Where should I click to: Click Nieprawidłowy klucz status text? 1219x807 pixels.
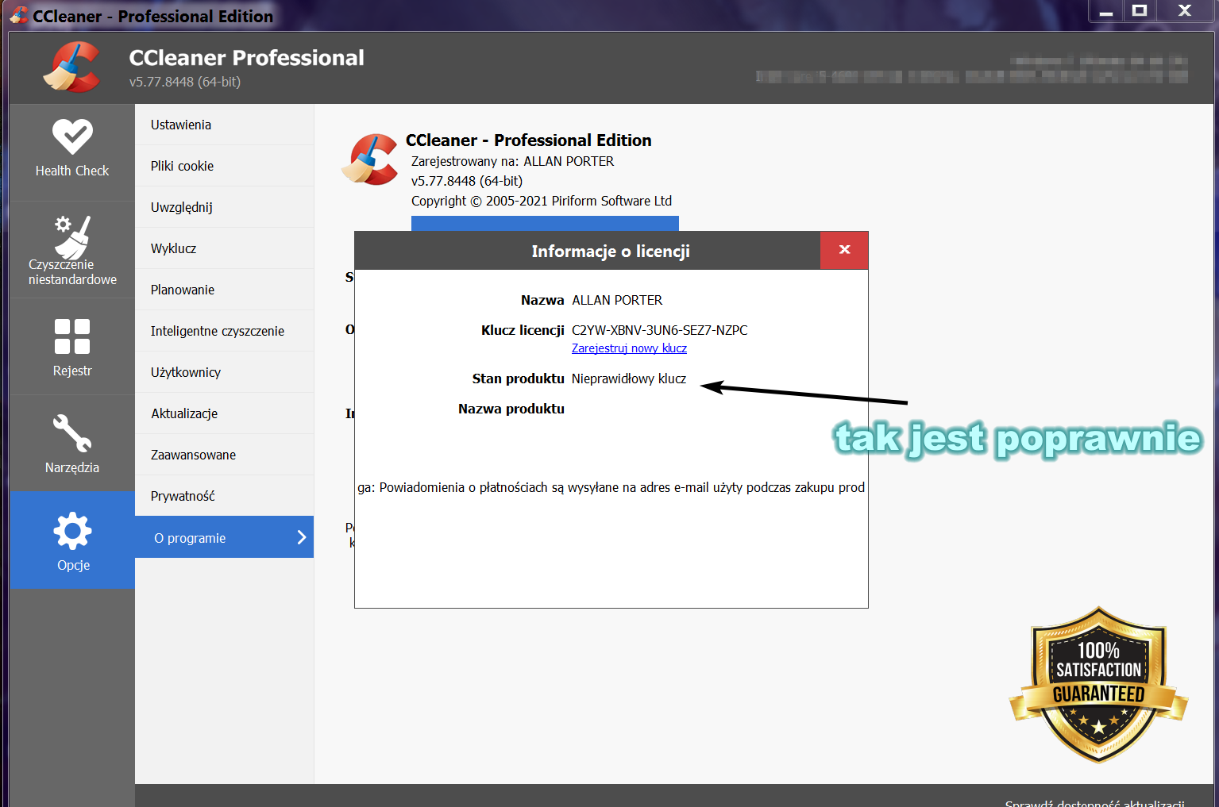tap(629, 379)
